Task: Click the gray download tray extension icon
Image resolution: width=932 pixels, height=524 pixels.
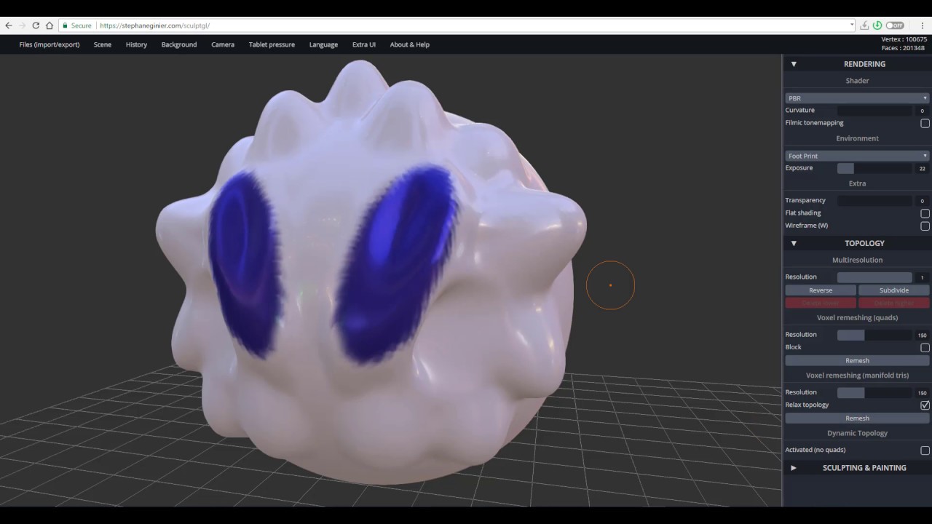Action: tap(864, 25)
